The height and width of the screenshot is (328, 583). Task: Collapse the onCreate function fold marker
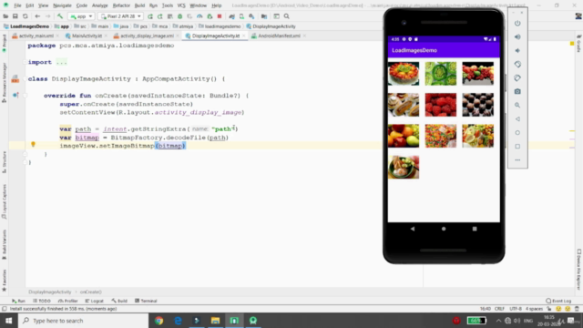(x=26, y=96)
